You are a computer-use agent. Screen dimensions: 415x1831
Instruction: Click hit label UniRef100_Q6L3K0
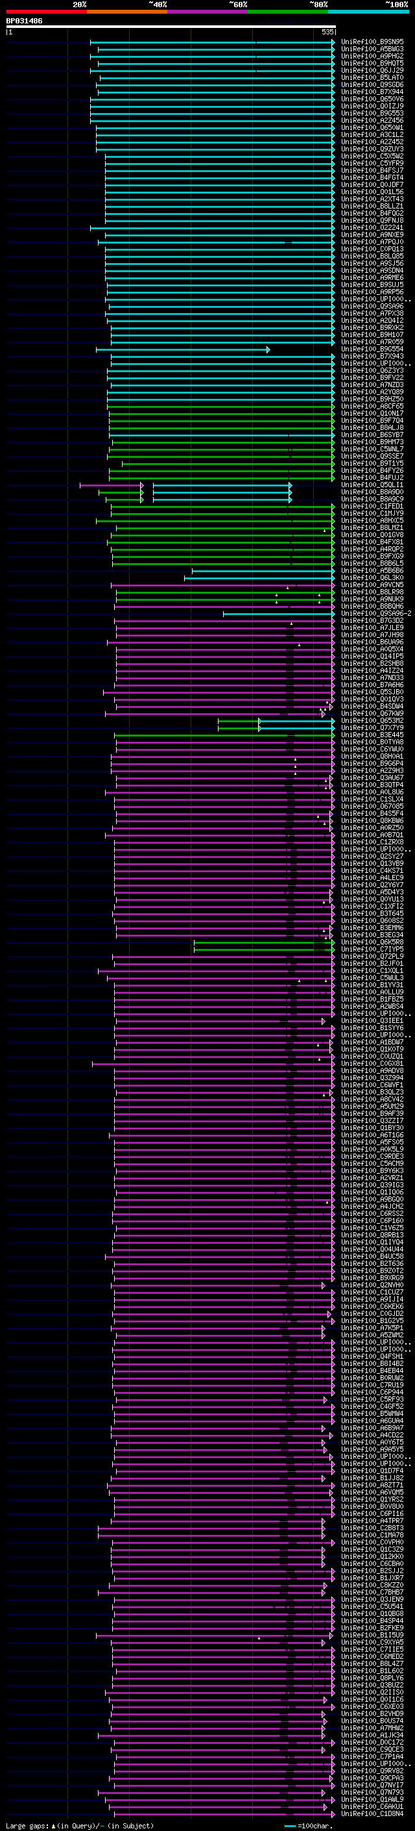(x=372, y=577)
